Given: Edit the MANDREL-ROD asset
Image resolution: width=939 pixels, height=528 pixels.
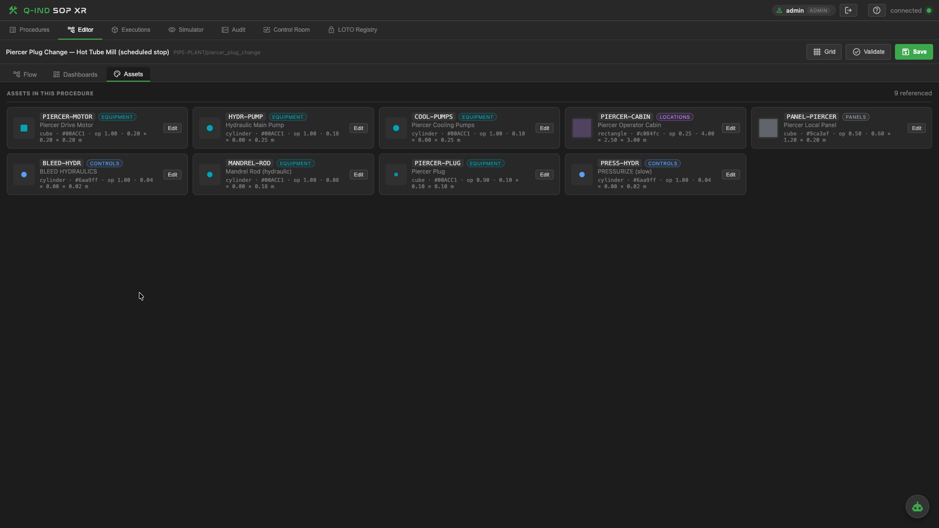Looking at the screenshot, I should (x=358, y=175).
